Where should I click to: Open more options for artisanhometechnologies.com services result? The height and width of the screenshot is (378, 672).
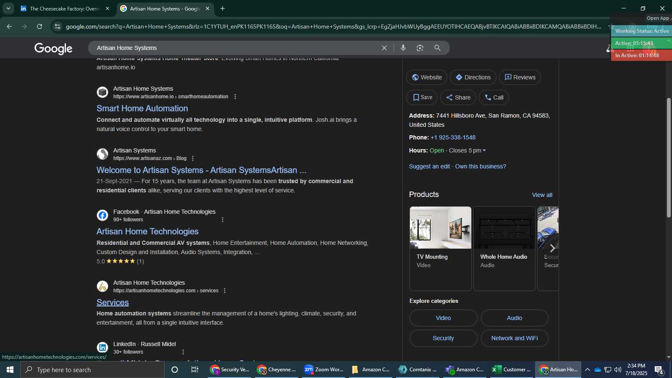point(225,291)
